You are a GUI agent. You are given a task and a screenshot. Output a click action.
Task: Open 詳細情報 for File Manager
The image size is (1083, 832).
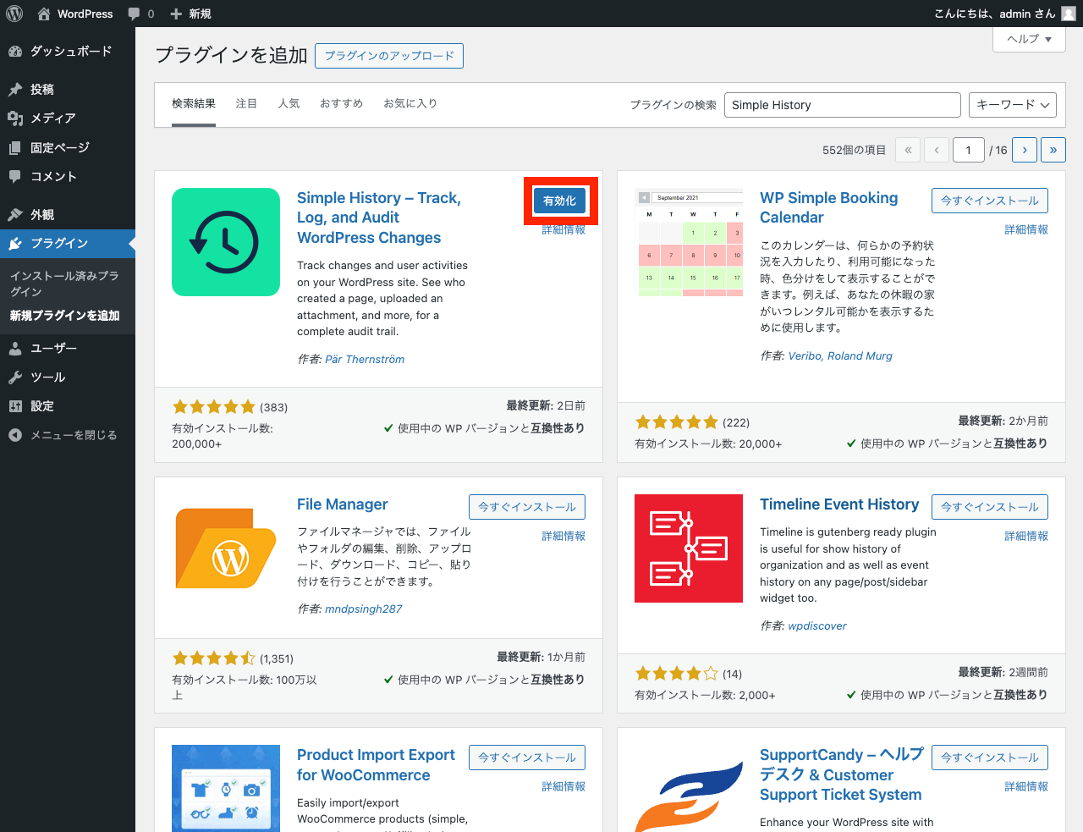[x=563, y=536]
